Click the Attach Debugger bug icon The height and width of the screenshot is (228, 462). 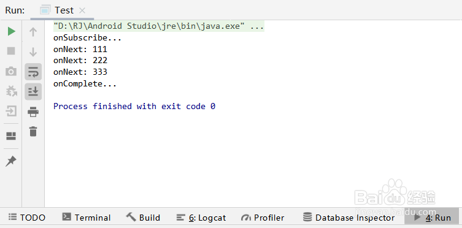click(11, 91)
